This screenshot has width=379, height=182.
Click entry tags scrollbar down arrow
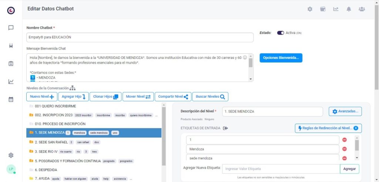pos(357,158)
